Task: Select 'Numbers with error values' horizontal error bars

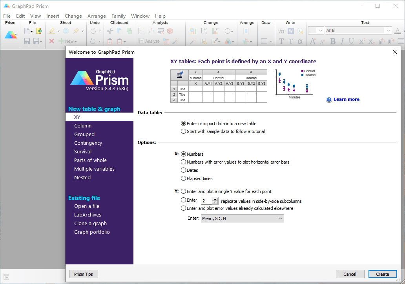Action: [x=183, y=162]
